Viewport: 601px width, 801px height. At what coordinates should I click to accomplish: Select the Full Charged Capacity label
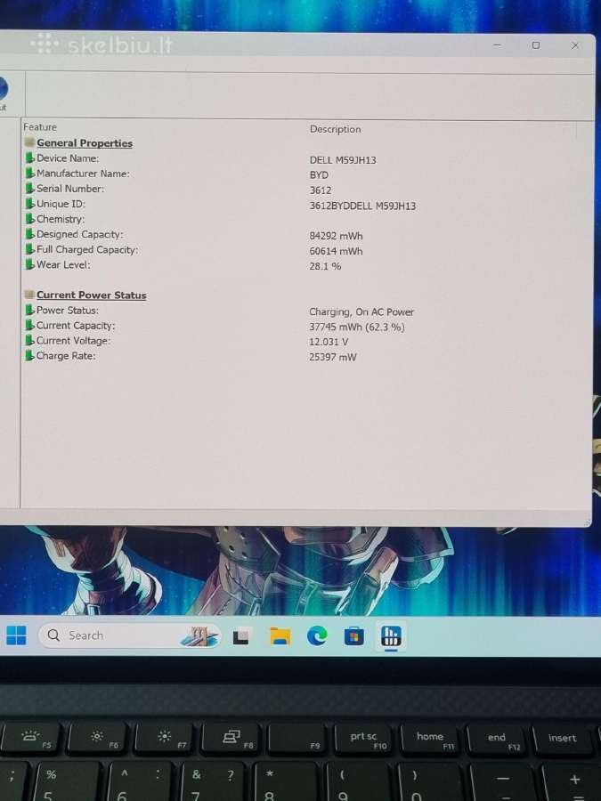point(87,249)
